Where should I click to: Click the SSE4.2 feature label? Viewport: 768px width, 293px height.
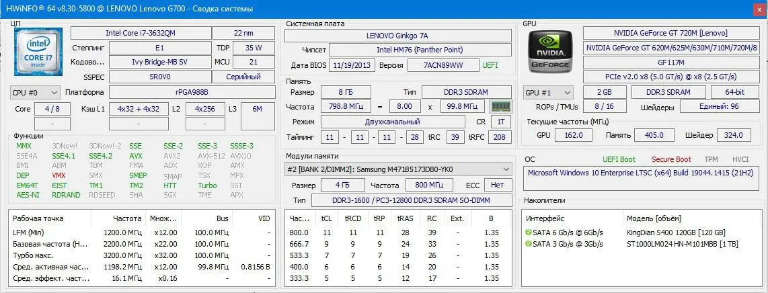pyautogui.click(x=100, y=156)
